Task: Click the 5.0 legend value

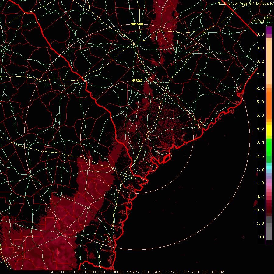Action: click(260, 115)
